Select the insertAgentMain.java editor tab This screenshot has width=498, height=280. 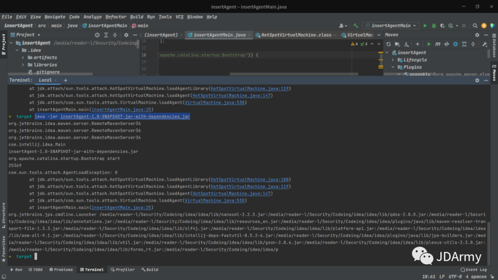tap(219, 35)
